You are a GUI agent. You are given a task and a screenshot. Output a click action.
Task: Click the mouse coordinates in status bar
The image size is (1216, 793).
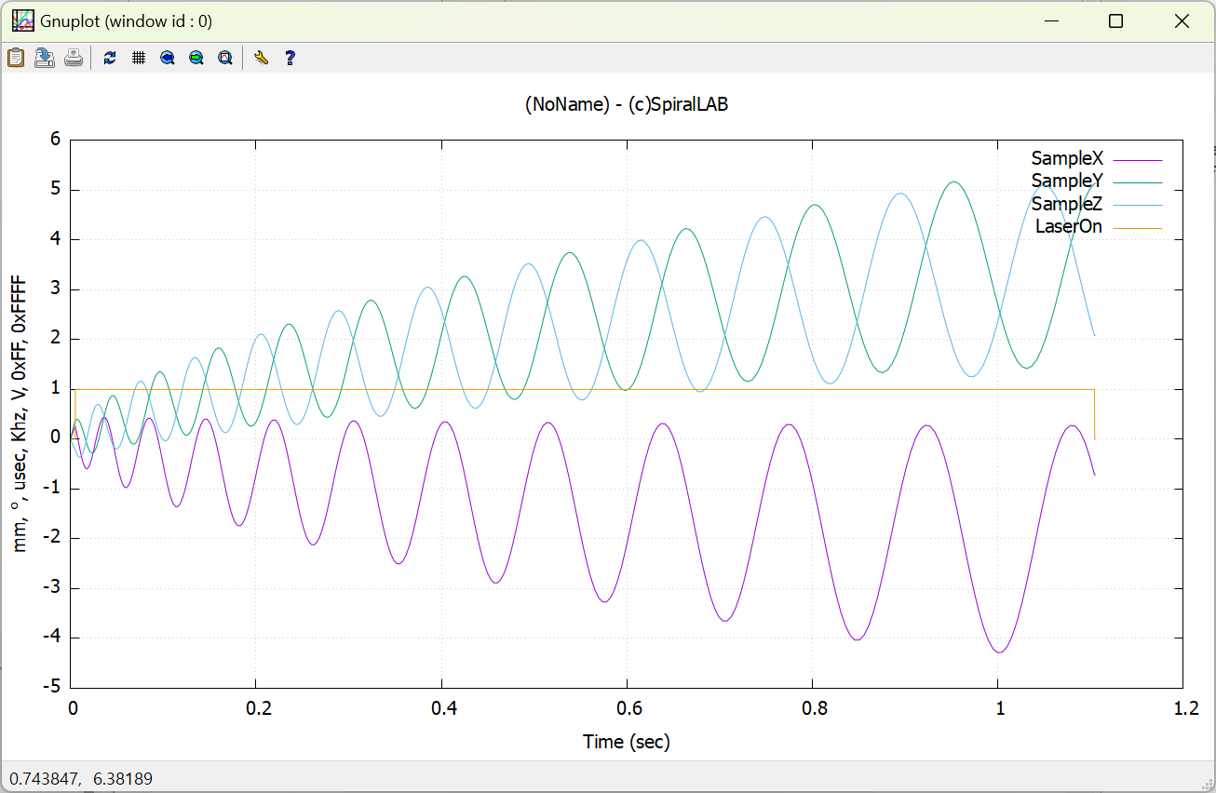(x=81, y=778)
